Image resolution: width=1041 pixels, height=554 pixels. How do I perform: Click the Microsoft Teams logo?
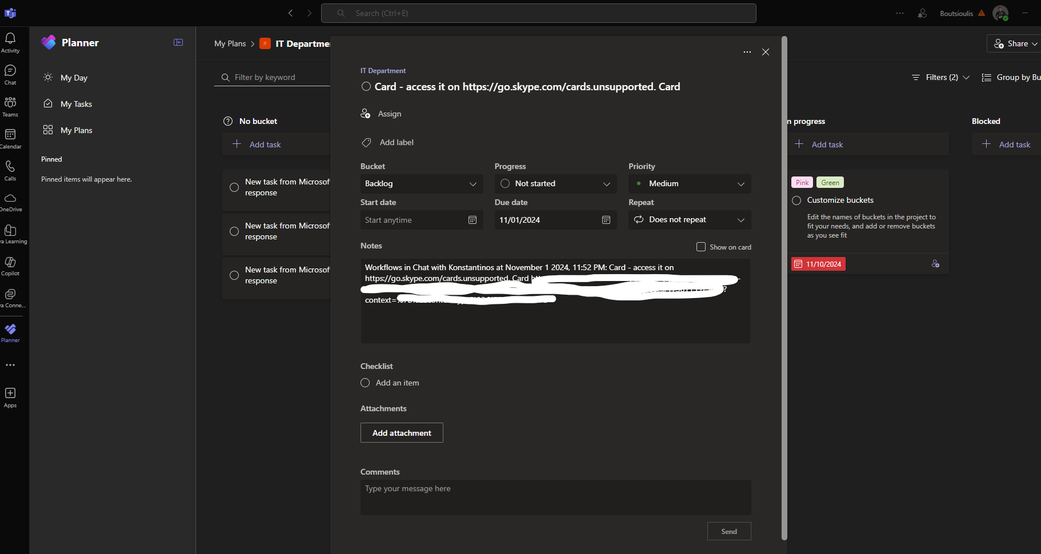pos(10,13)
